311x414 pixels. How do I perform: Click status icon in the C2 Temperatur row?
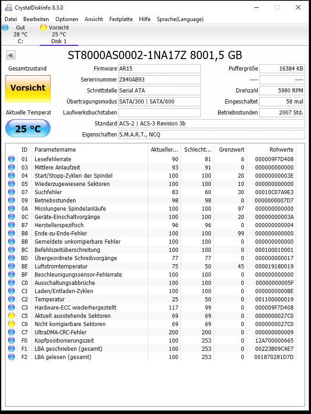(11, 299)
